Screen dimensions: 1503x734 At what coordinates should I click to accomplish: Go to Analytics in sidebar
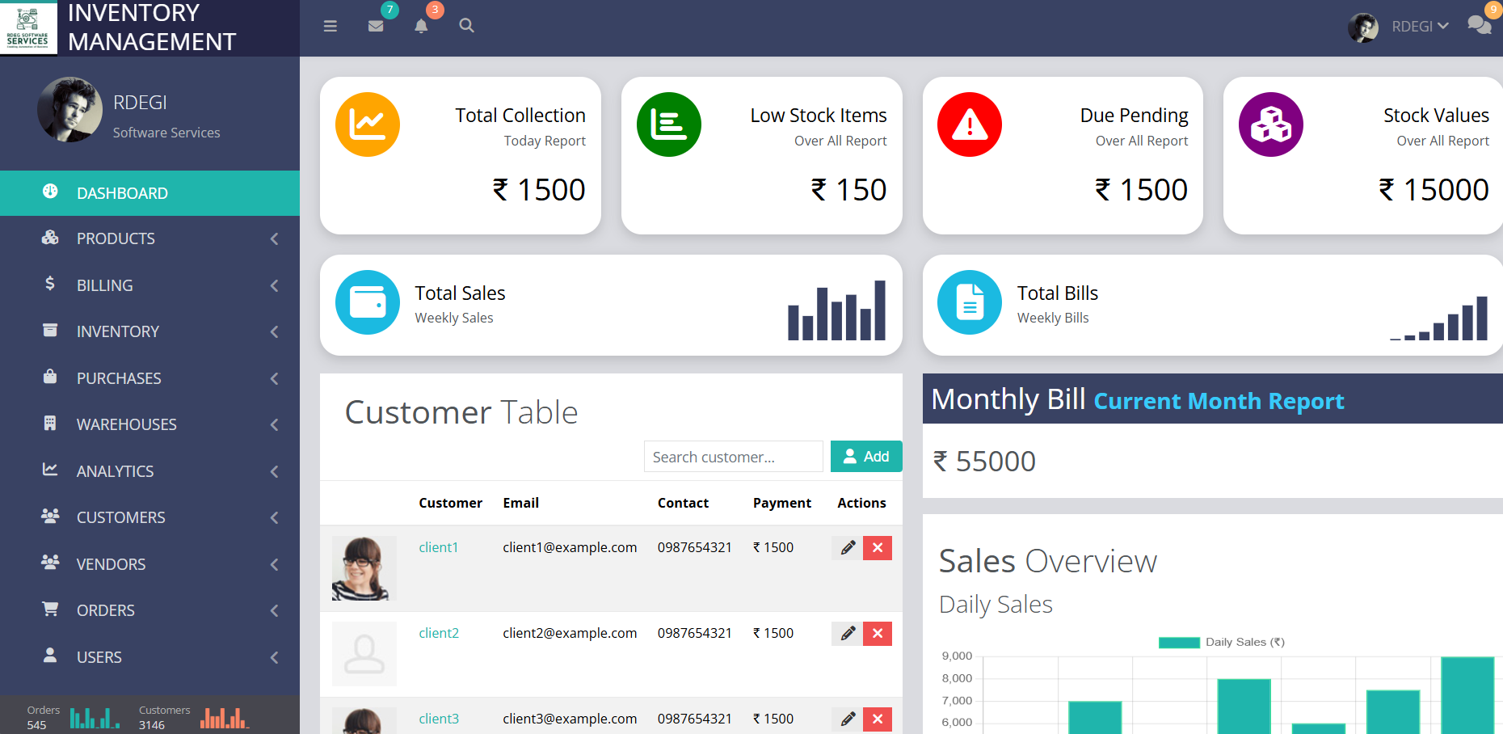pyautogui.click(x=115, y=471)
